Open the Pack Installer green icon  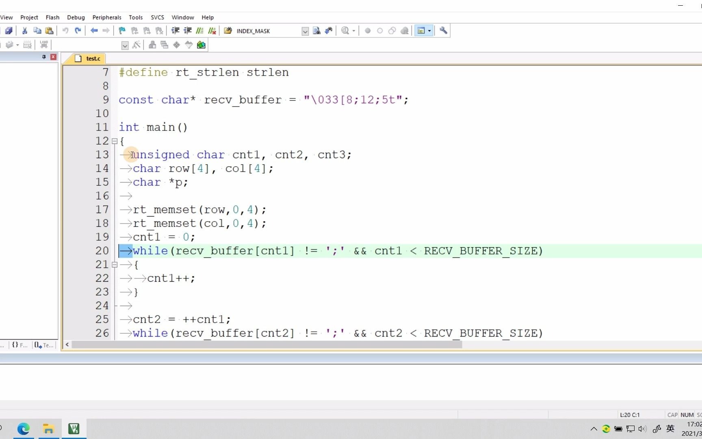(201, 45)
